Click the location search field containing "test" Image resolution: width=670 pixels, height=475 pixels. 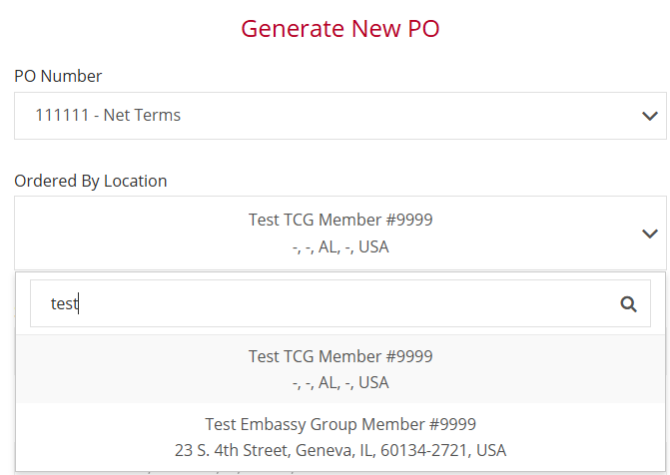pos(320,303)
